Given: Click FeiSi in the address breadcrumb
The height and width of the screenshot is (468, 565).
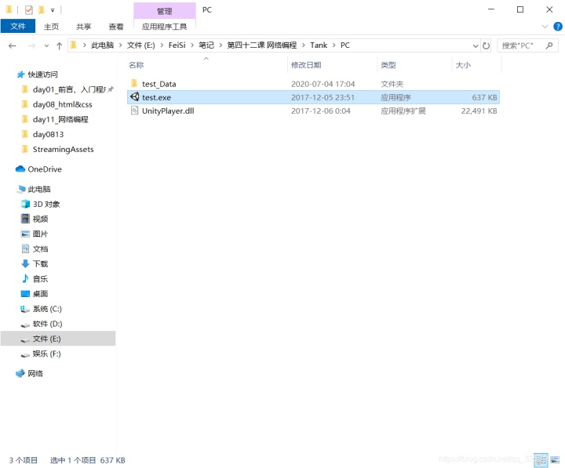Looking at the screenshot, I should (177, 45).
